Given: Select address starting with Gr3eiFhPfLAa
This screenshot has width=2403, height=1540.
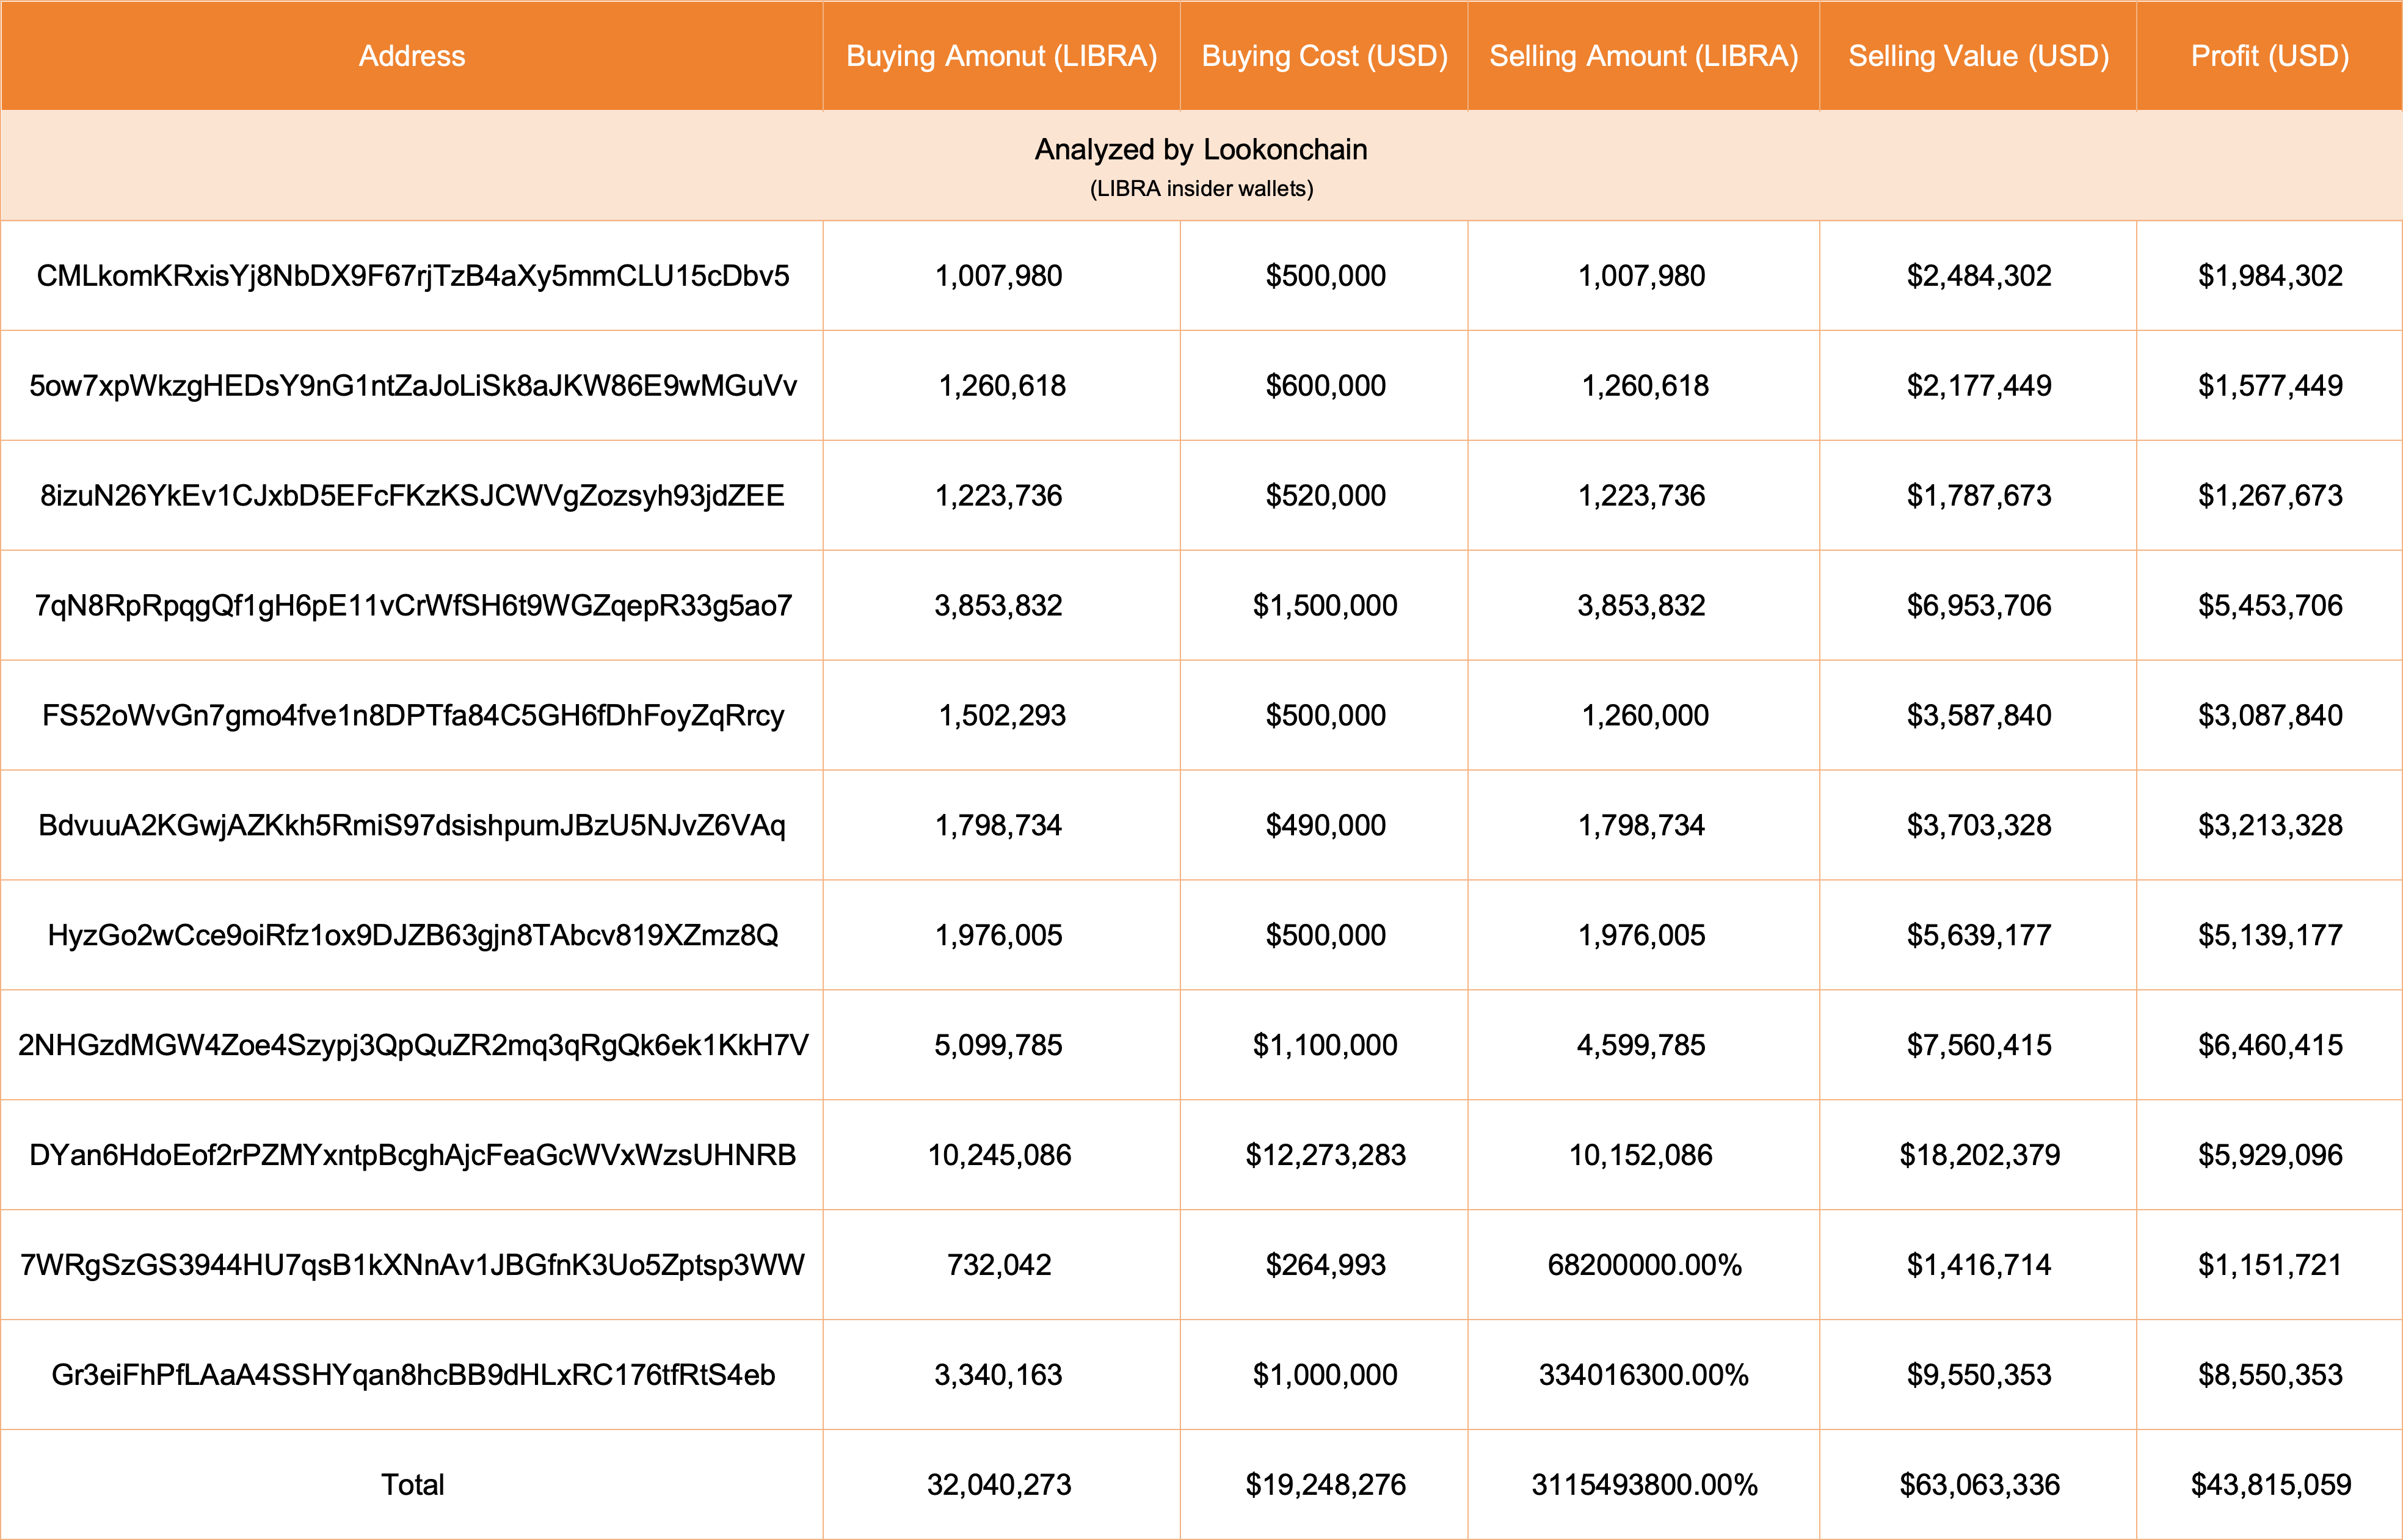Looking at the screenshot, I should point(412,1376).
